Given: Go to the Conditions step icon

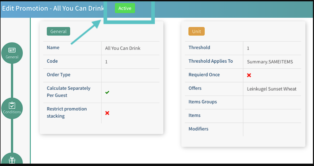Looking at the screenshot, I should [12, 108].
